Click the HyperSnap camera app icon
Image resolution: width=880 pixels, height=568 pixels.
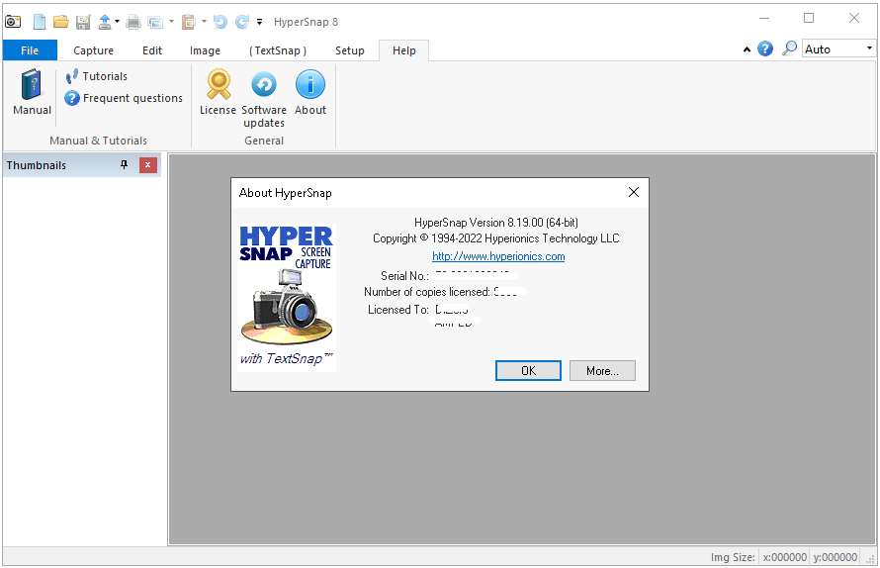13,22
